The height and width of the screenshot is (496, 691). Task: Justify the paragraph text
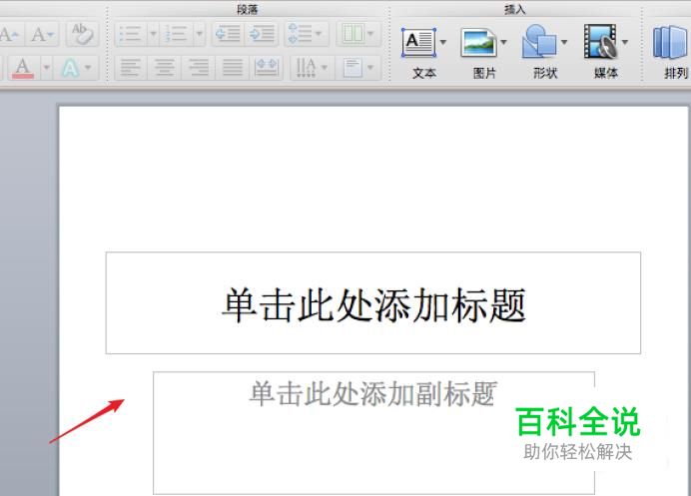pos(233,68)
